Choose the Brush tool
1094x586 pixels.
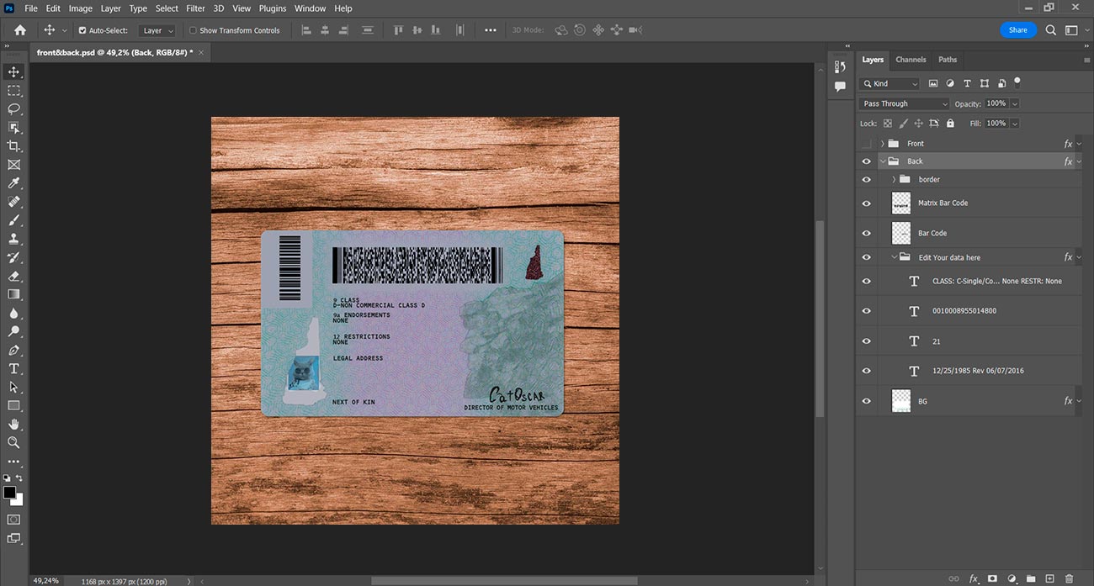click(13, 220)
